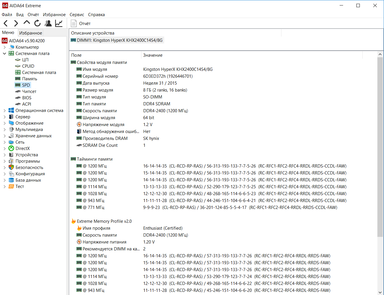Click the Сервер icon in the tree

[11, 117]
